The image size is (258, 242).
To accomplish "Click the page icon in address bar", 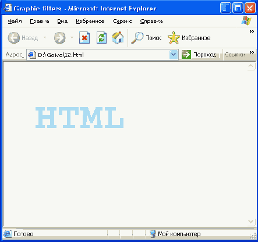I will click(x=31, y=55).
